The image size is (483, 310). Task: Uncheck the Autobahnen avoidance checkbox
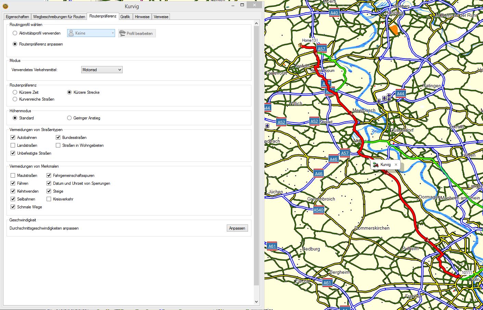(x=13, y=138)
